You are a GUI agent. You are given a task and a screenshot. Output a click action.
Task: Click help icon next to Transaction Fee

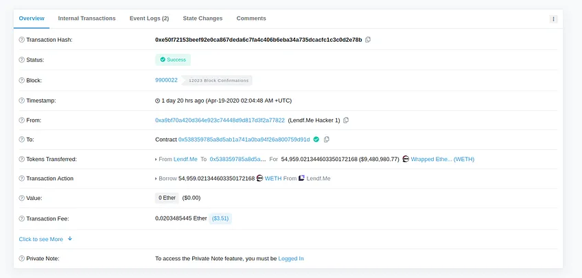pos(21,219)
